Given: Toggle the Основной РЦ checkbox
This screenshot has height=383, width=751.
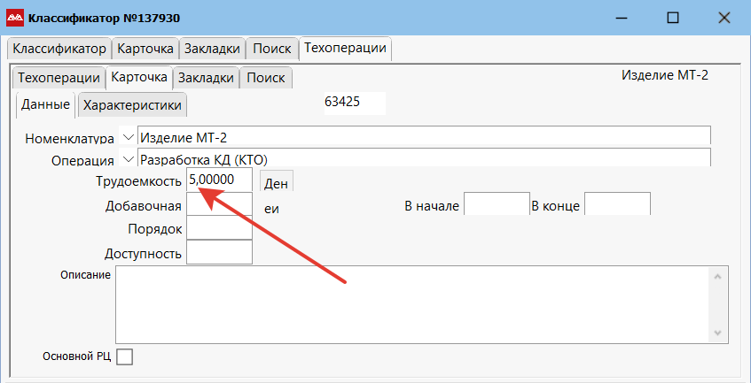Looking at the screenshot, I should (124, 356).
